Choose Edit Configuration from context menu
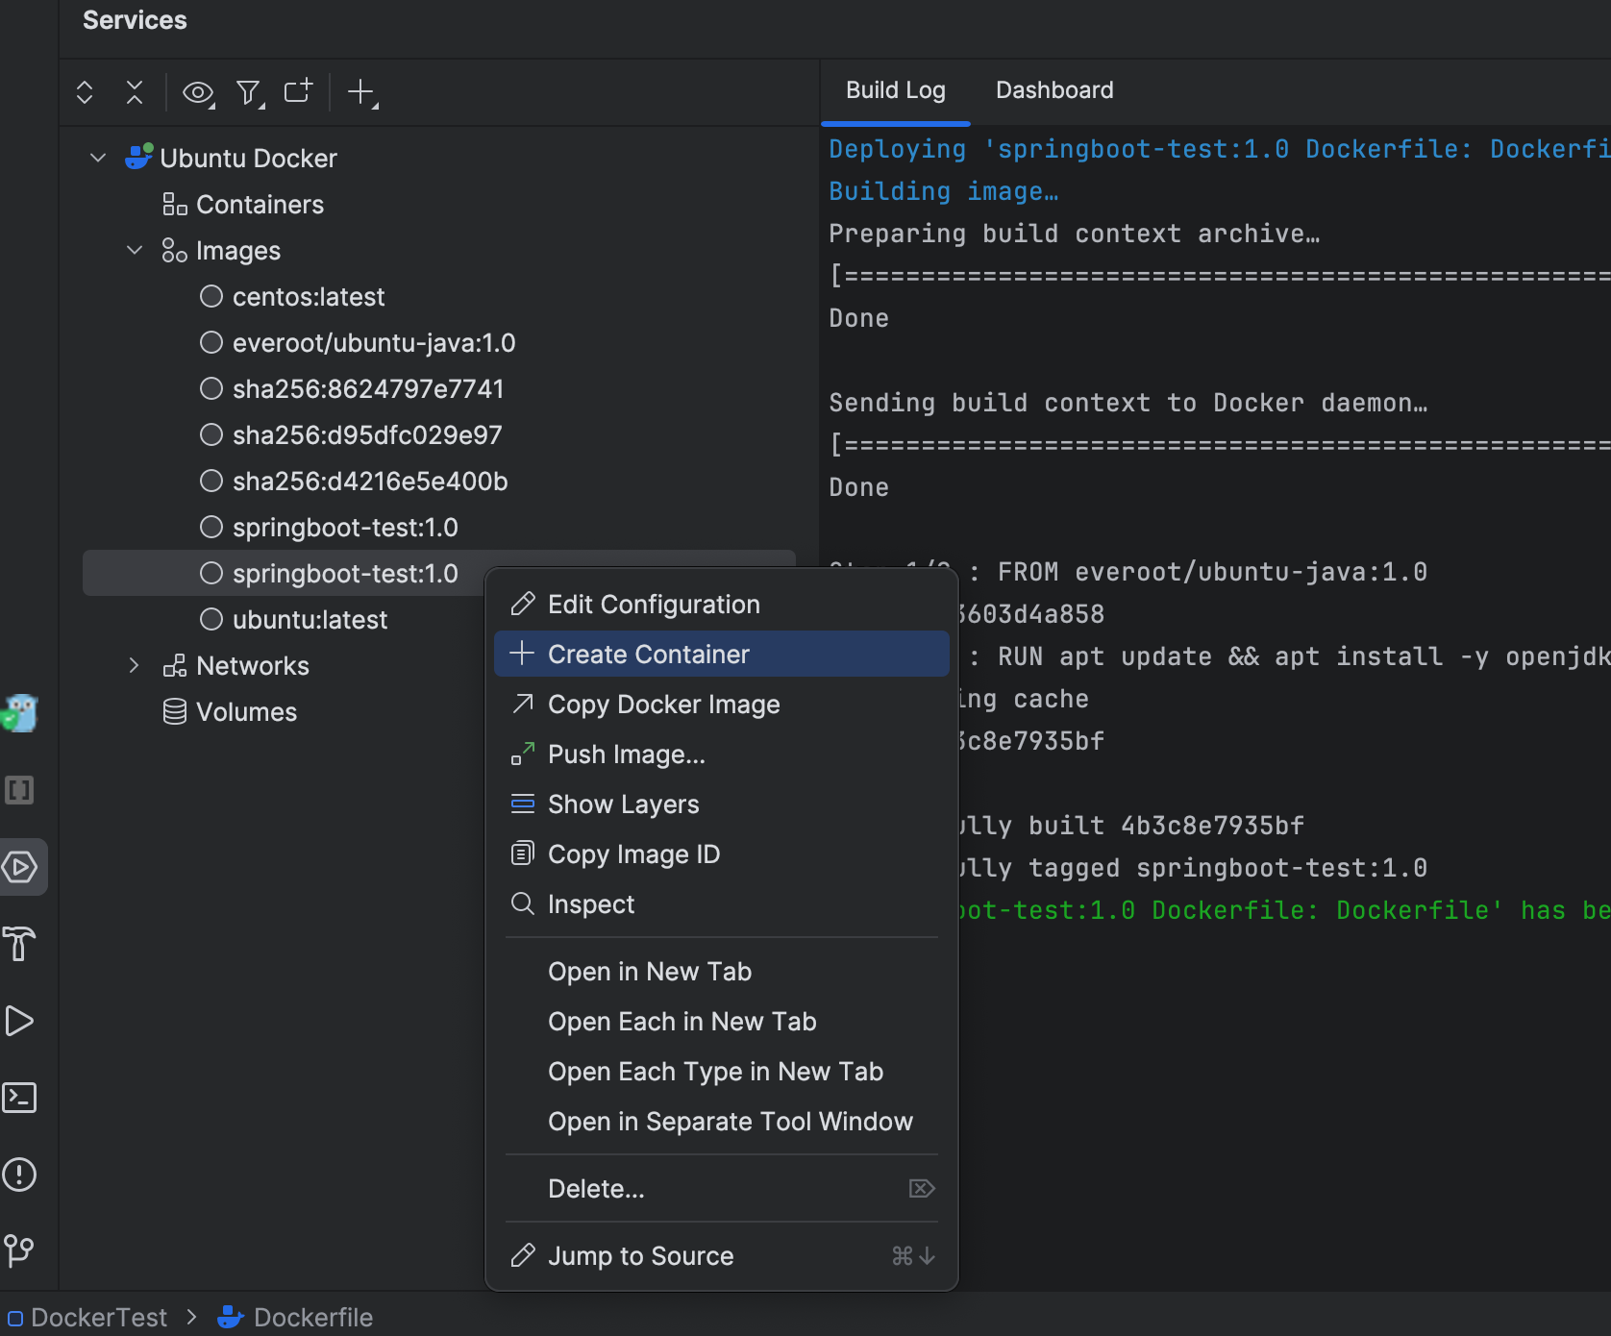The image size is (1611, 1336). pyautogui.click(x=721, y=604)
